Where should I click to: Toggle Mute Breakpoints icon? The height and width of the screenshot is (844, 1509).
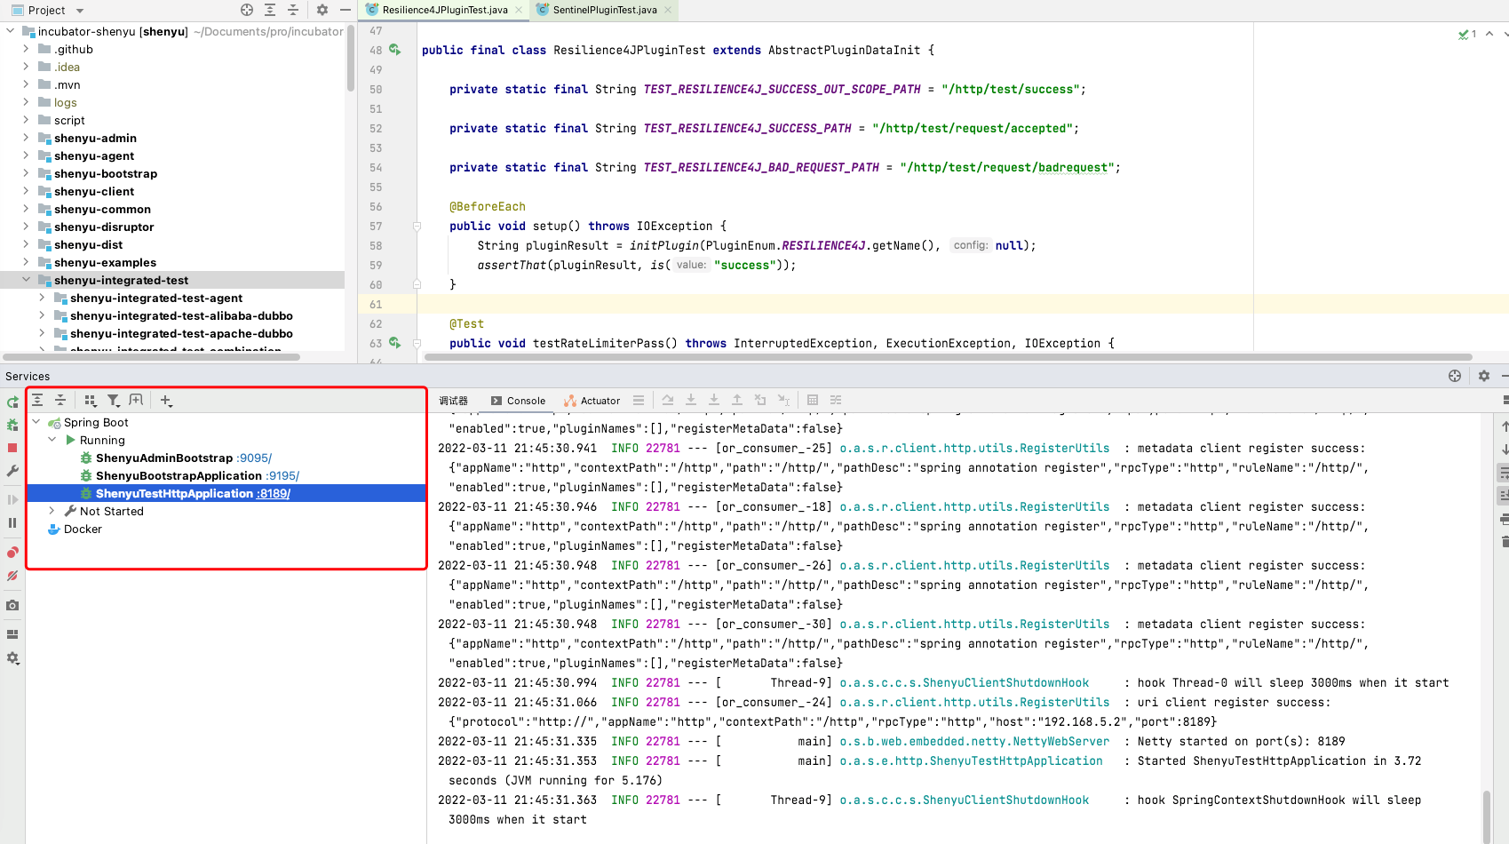[12, 576]
